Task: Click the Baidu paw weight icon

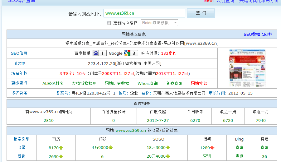Action: pos(96,53)
